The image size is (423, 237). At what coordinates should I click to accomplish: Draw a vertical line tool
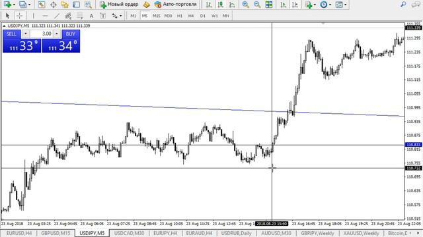pos(34,16)
